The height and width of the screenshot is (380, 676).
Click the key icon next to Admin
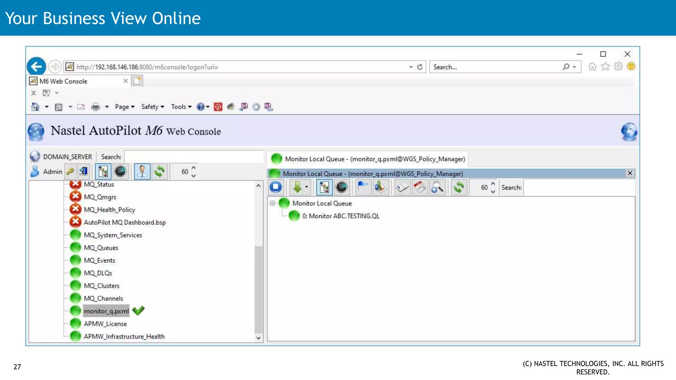70,171
